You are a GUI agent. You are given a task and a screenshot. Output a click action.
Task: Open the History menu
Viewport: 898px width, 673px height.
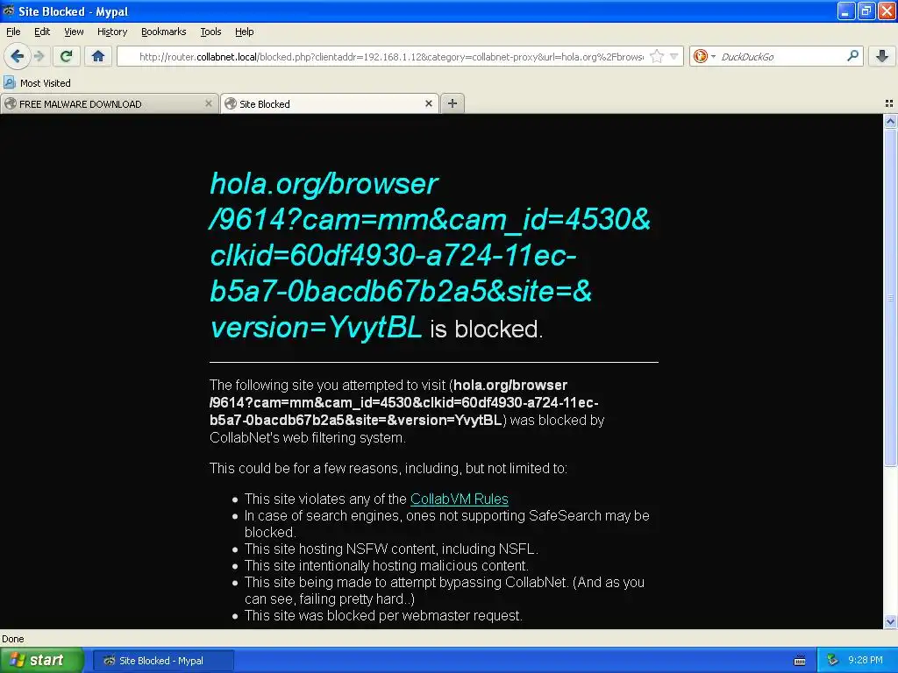click(112, 32)
